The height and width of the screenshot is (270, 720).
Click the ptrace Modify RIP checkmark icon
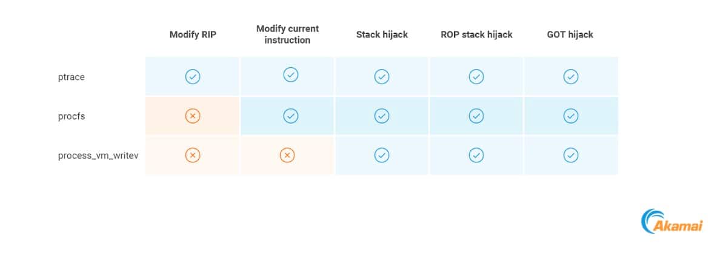(193, 76)
